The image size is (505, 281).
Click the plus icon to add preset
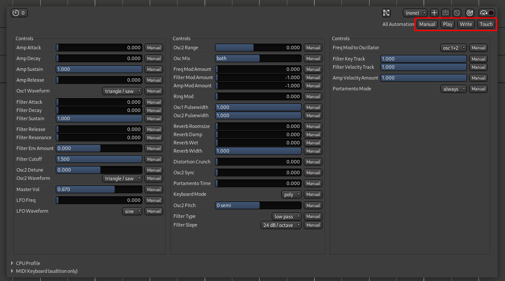click(x=434, y=13)
